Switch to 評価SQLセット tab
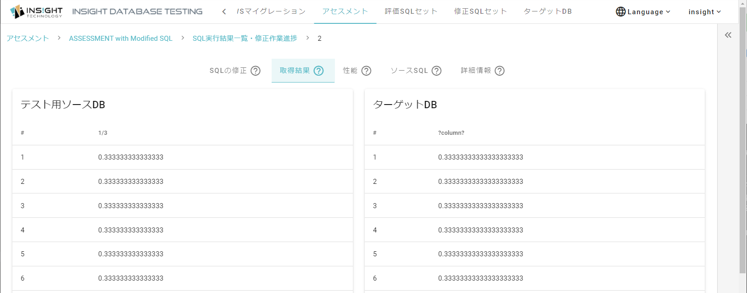 411,11
